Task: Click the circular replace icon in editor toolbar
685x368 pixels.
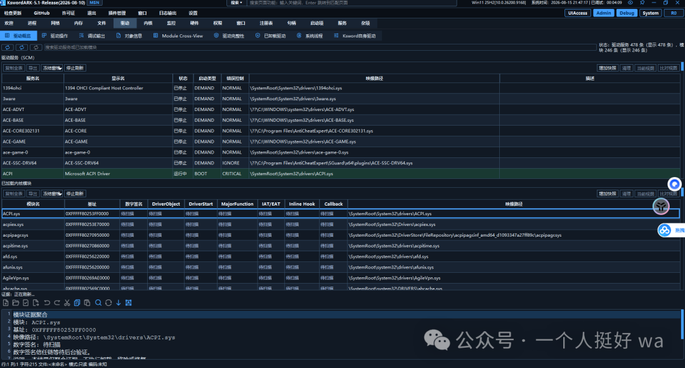Action: 108,303
